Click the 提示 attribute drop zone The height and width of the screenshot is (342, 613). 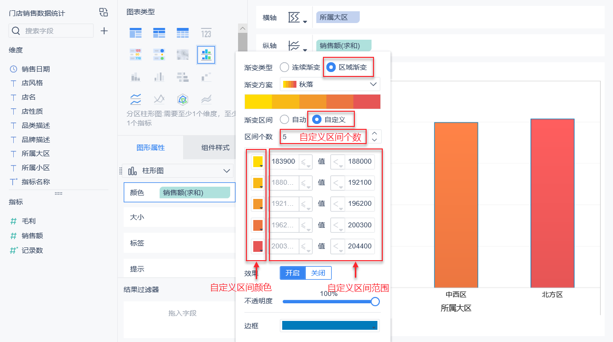coord(179,269)
